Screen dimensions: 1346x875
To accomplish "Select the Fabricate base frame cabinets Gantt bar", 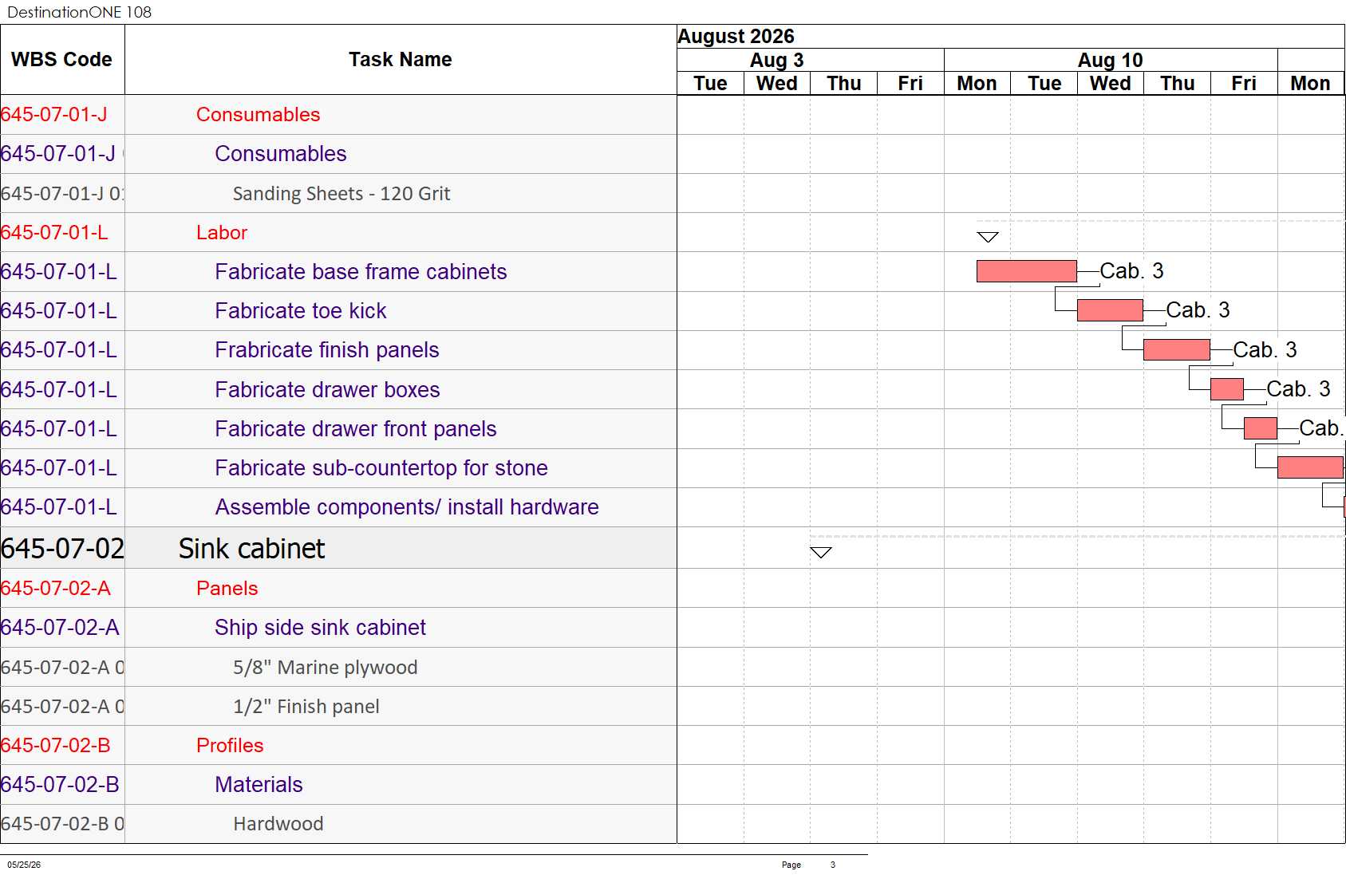I will 1027,271.
